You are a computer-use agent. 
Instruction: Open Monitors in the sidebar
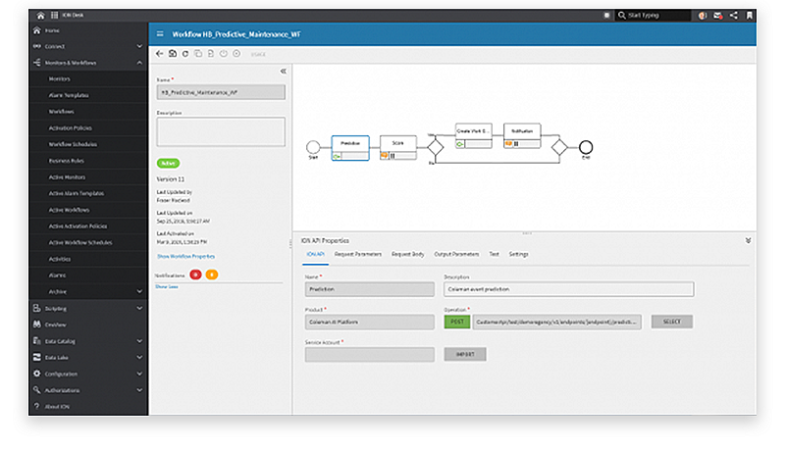pyautogui.click(x=88, y=79)
